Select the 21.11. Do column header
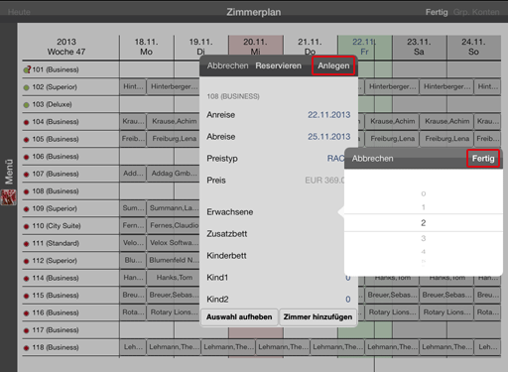508x372 pixels. [310, 45]
